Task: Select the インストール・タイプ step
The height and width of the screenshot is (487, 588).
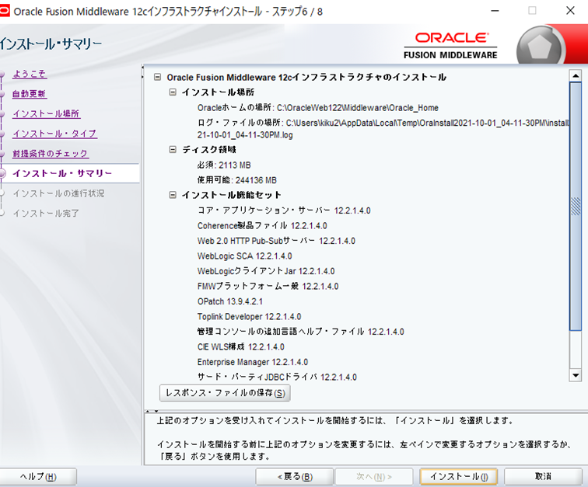Action: pyautogui.click(x=54, y=134)
